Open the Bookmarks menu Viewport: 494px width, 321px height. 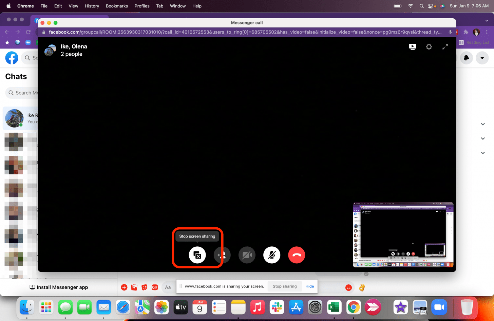pyautogui.click(x=117, y=6)
